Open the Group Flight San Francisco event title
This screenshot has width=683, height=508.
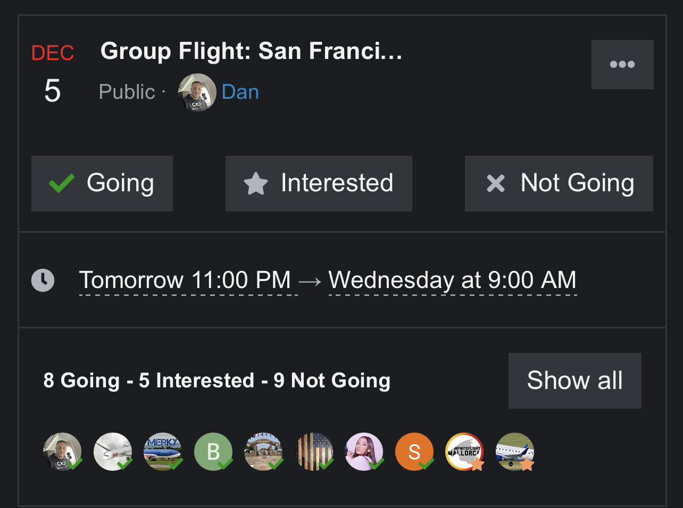click(x=251, y=51)
